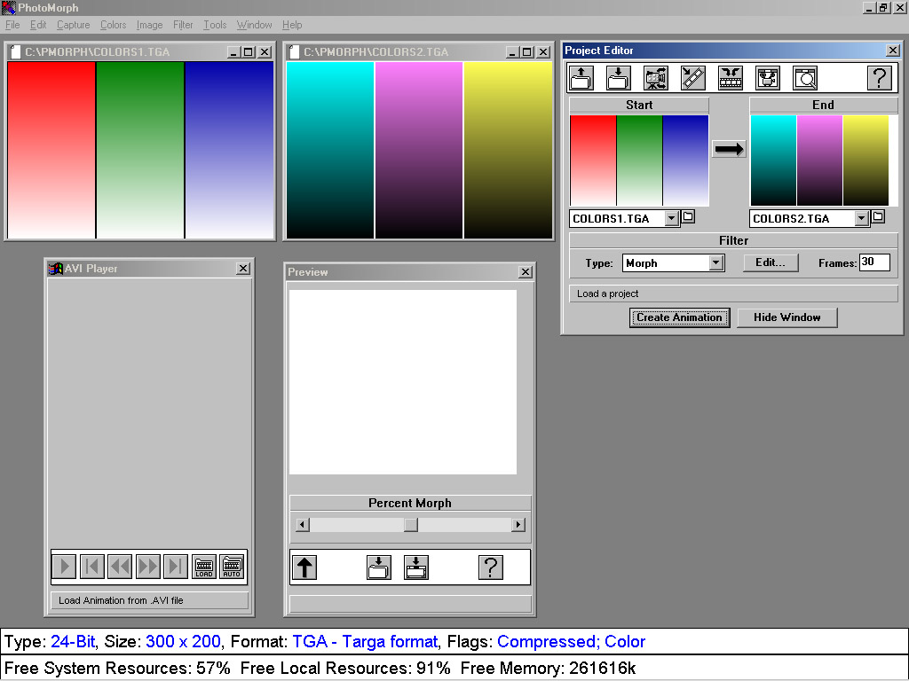Expand the COLORS2.TGA end image dropdown

[861, 218]
